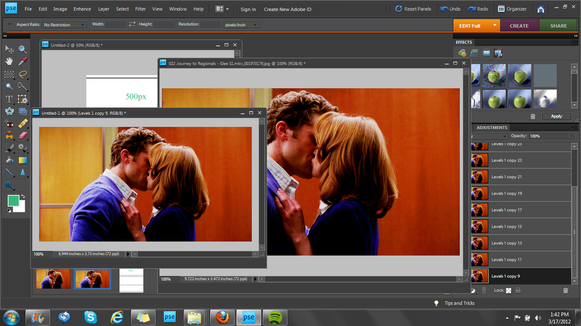Image resolution: width=581 pixels, height=326 pixels.
Task: Toggle lock all for layer
Action: [x=518, y=291]
